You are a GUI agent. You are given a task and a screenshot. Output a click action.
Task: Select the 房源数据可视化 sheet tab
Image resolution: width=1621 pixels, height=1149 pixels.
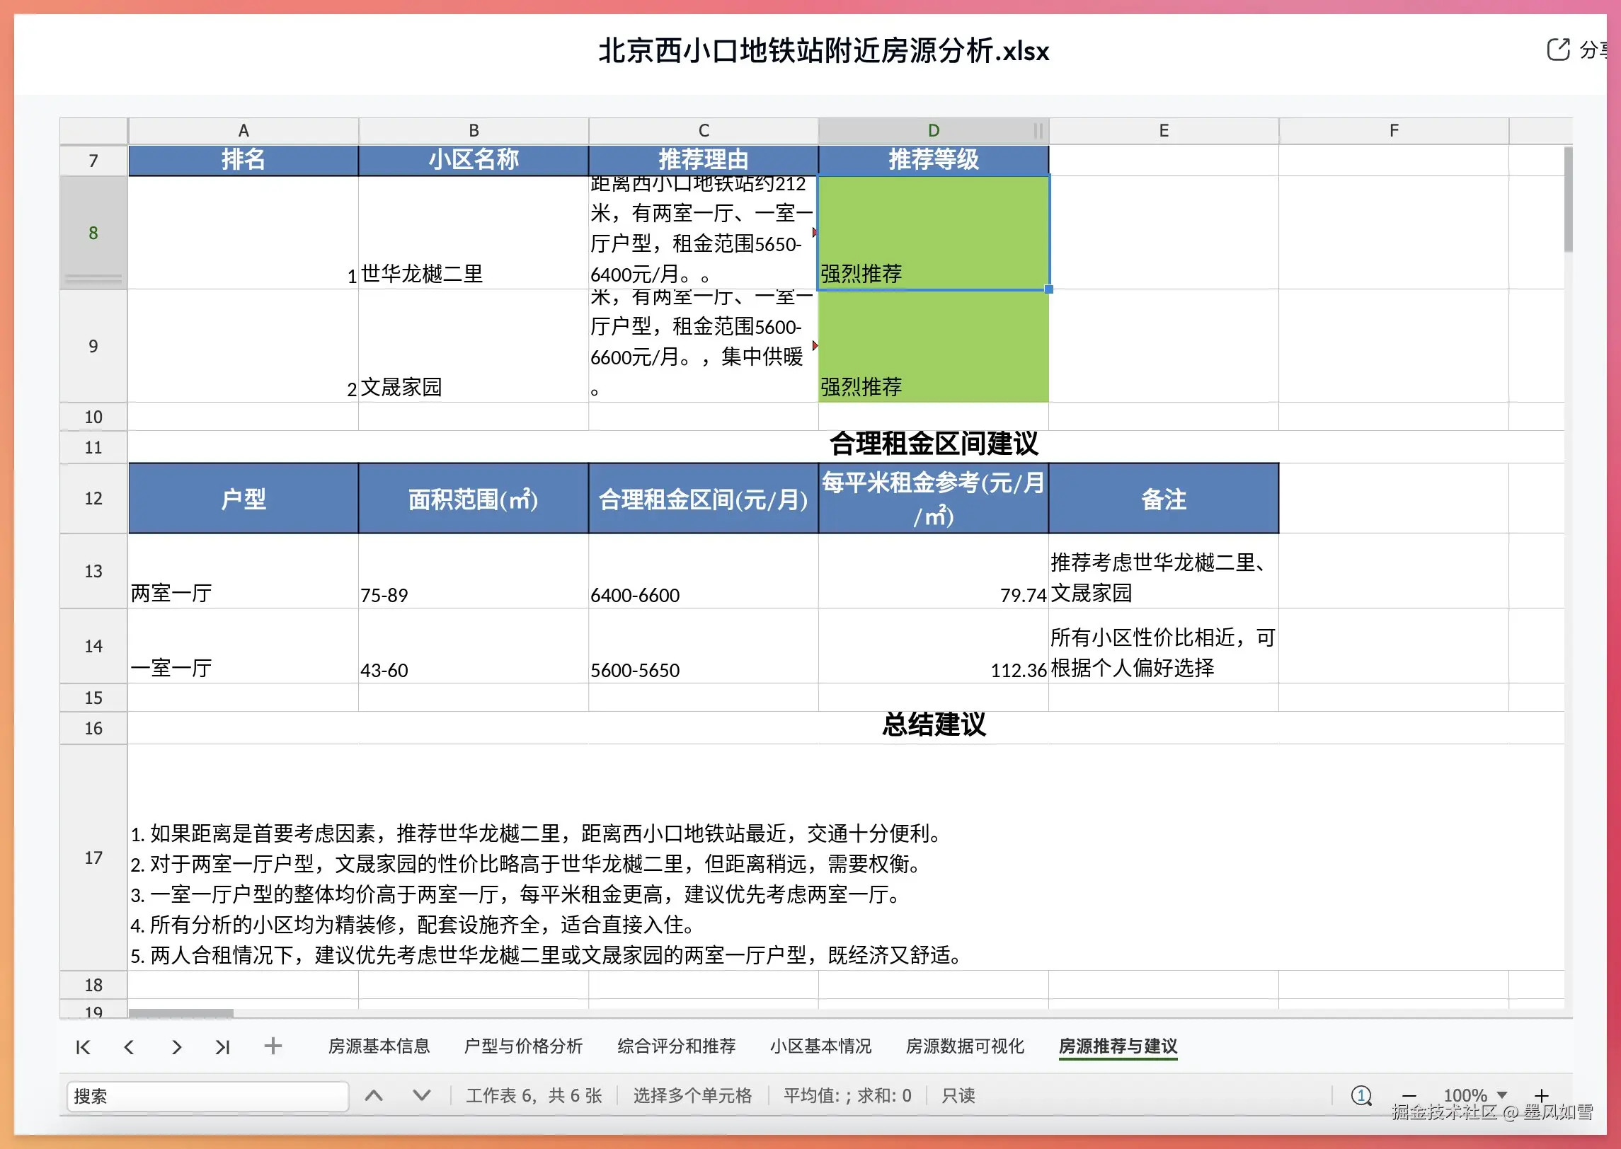pos(965,1046)
